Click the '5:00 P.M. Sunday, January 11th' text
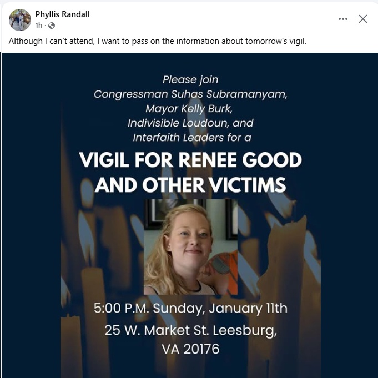The image size is (378, 378). click(190, 309)
